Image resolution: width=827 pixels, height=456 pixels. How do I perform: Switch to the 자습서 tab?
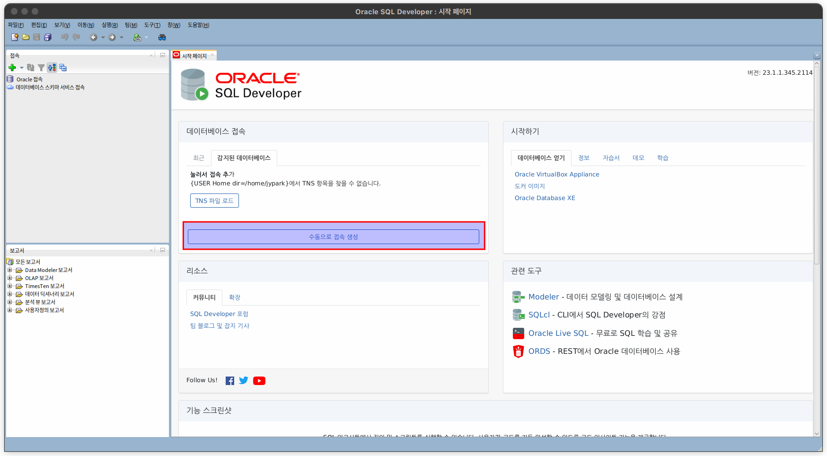point(611,158)
